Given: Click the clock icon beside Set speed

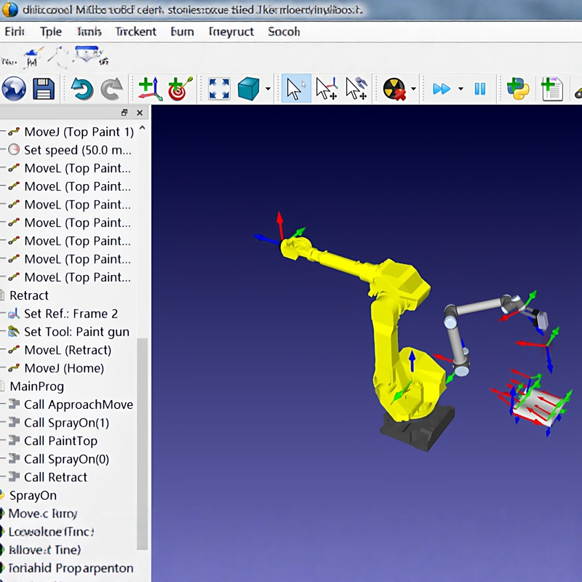Looking at the screenshot, I should click(14, 150).
